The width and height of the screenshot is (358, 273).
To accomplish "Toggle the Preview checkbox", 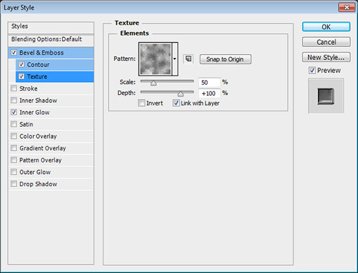I will tap(312, 70).
